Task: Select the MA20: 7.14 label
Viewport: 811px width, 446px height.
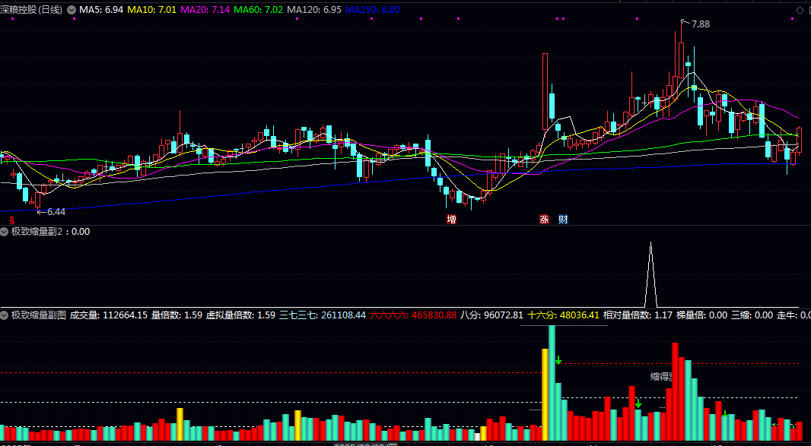Action: [x=205, y=10]
